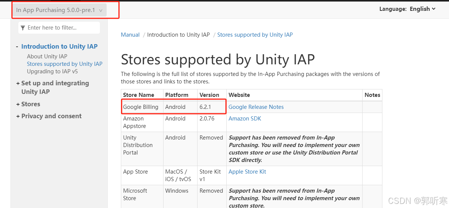Click breadcrumb Stores supported by Unity IAP
Viewport: 449px width, 208px height.
click(255, 35)
